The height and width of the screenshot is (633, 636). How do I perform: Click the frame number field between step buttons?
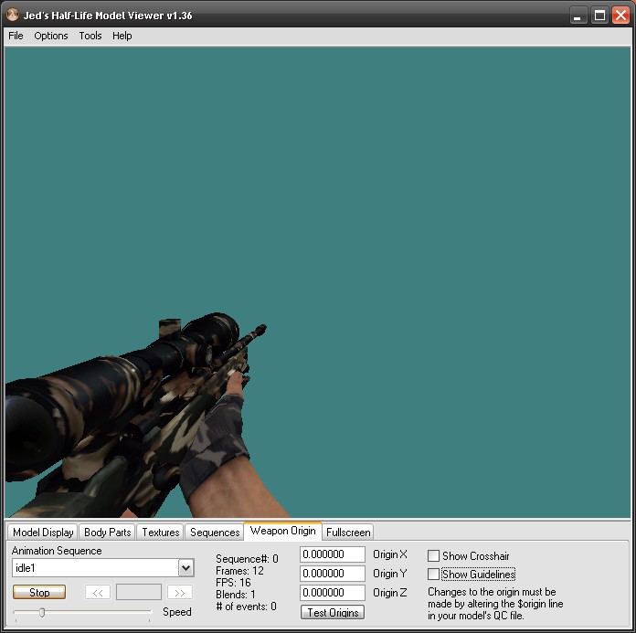139,593
